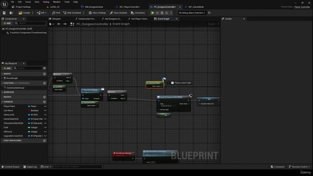Click Add in My Blueprint panel
313x176 pixels.
(x=7, y=68)
